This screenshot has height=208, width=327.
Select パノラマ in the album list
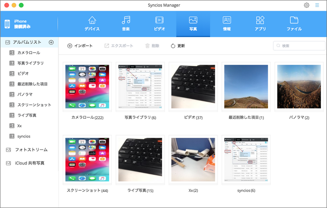(x=26, y=94)
